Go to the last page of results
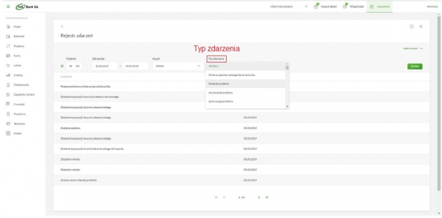Viewport: 442px width, 218px height. 266,198
